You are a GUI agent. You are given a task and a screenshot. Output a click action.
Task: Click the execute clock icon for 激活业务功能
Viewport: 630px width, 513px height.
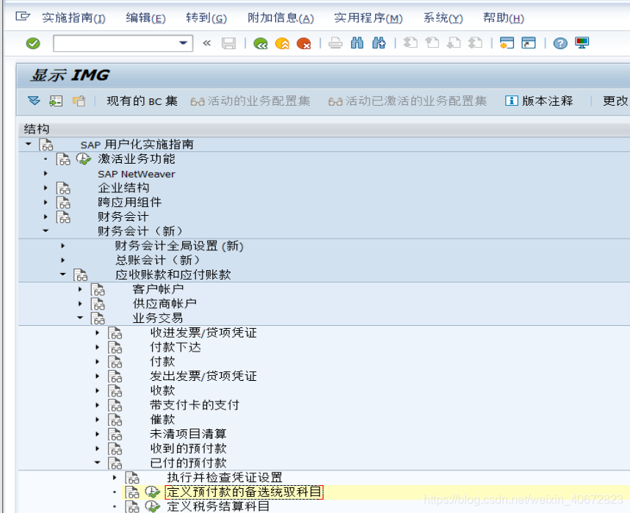tap(84, 159)
